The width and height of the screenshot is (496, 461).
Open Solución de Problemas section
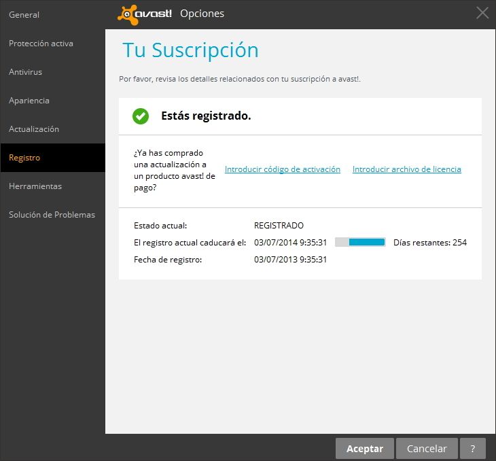click(x=52, y=215)
